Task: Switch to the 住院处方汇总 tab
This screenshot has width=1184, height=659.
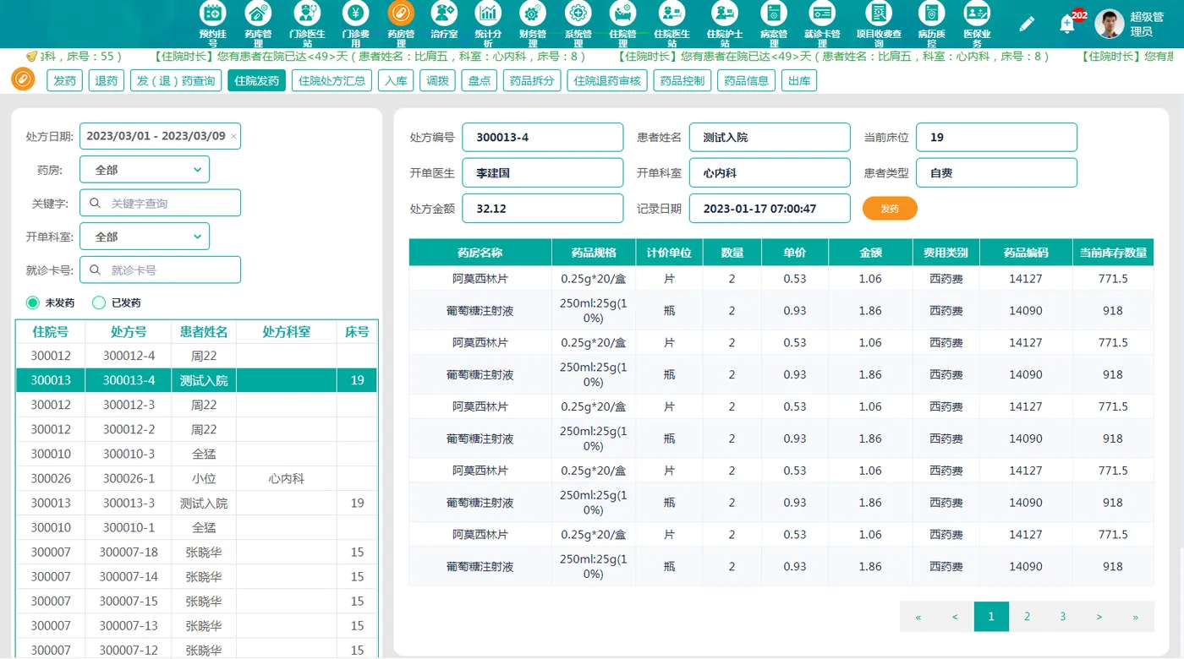Action: click(332, 81)
